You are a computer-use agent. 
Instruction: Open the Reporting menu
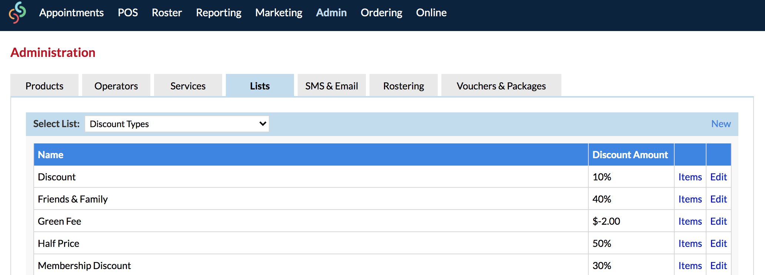tap(218, 13)
